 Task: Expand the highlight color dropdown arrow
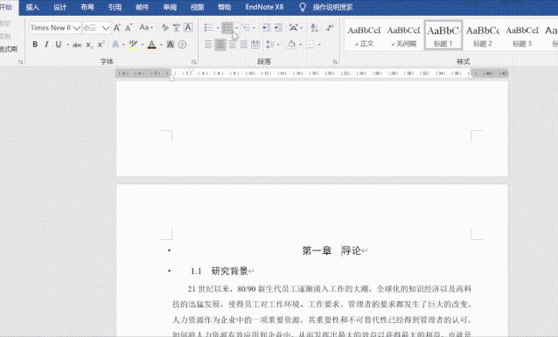click(x=143, y=45)
